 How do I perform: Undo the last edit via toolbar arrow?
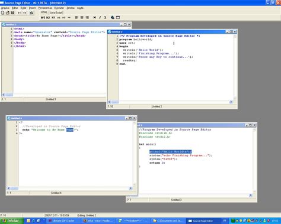click(20, 13)
